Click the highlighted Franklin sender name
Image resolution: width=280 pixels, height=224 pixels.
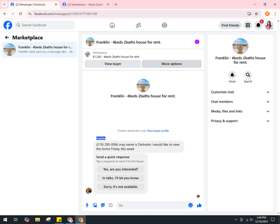click(x=101, y=138)
